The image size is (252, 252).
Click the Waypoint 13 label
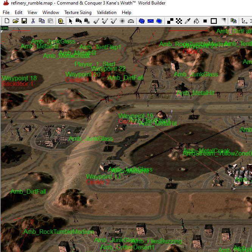tap(103, 176)
